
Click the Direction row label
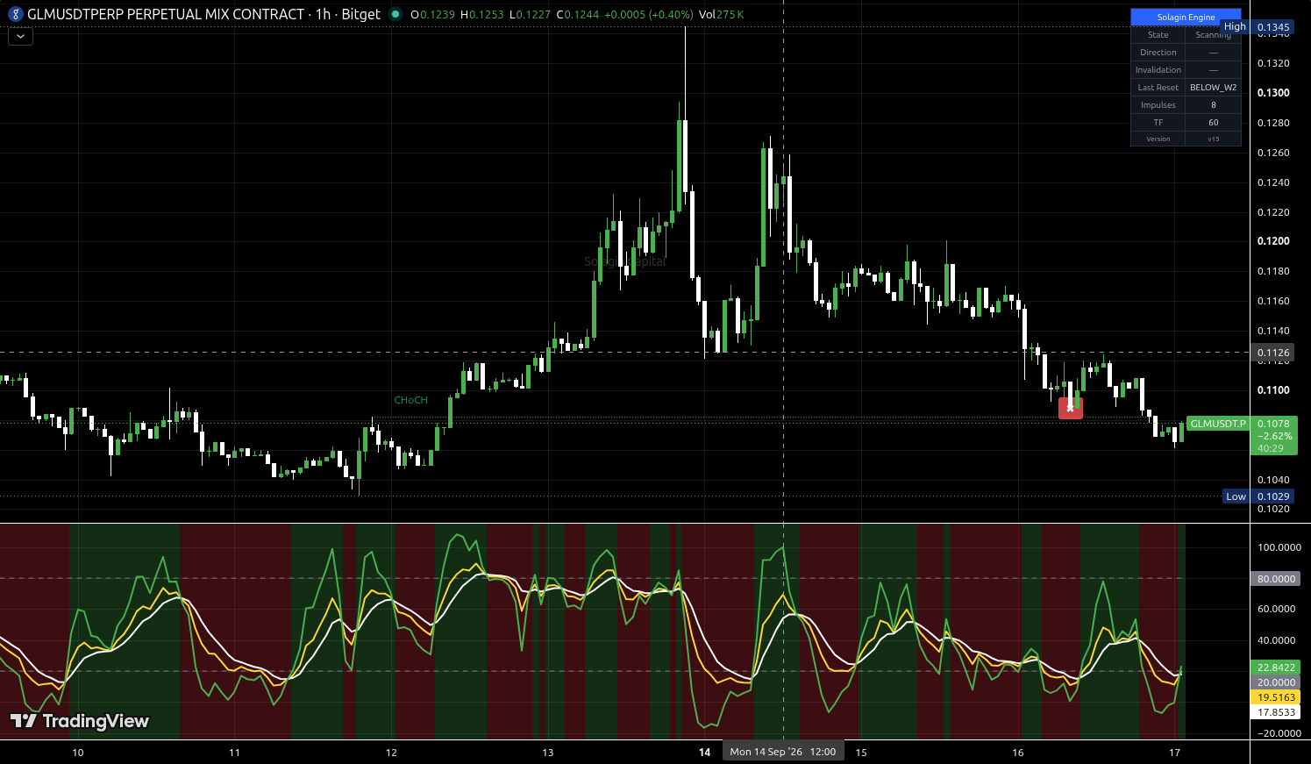[x=1158, y=53]
